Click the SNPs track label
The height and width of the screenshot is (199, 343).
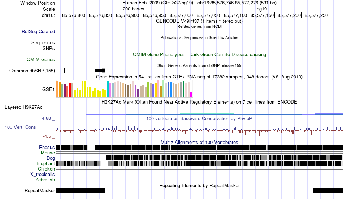point(49,48)
